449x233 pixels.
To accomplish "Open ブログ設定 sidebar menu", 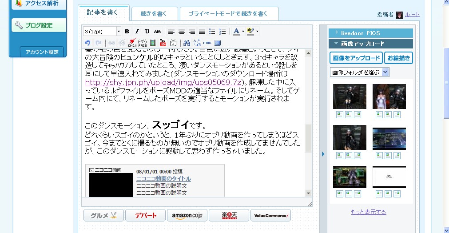I will [39, 25].
